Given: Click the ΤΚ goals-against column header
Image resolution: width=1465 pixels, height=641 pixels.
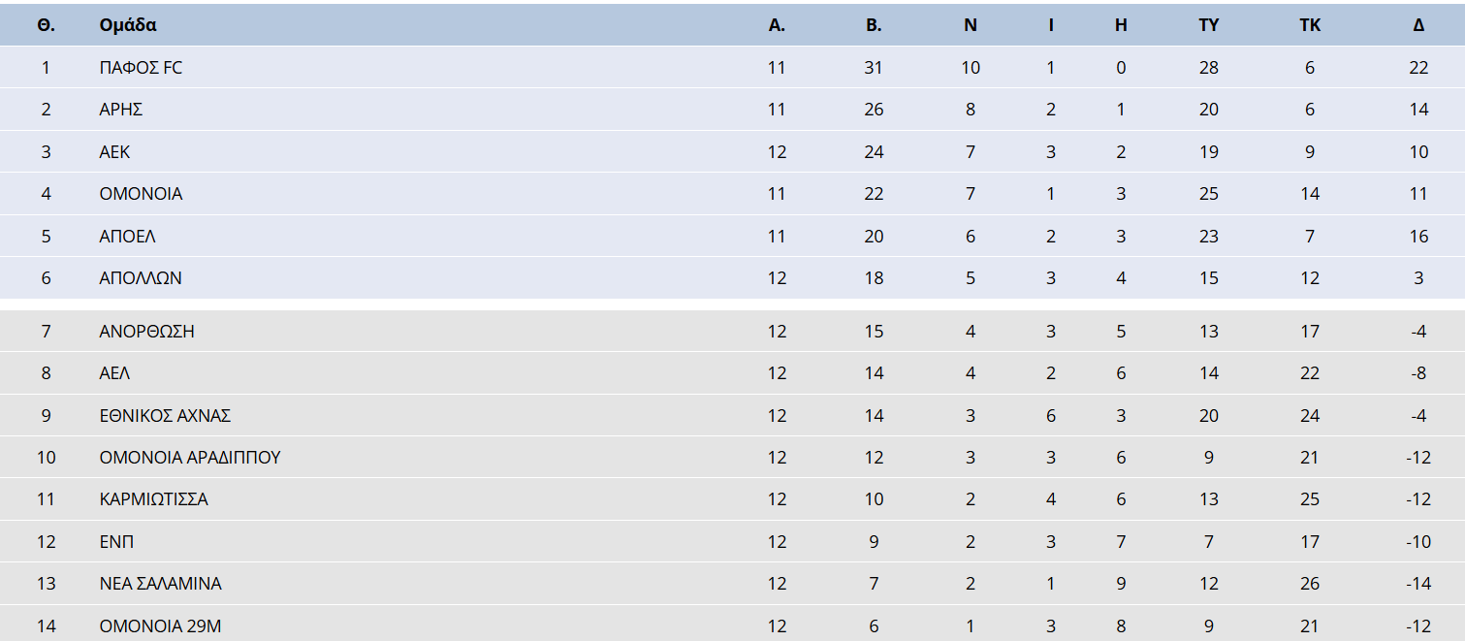Looking at the screenshot, I should click(1310, 25).
